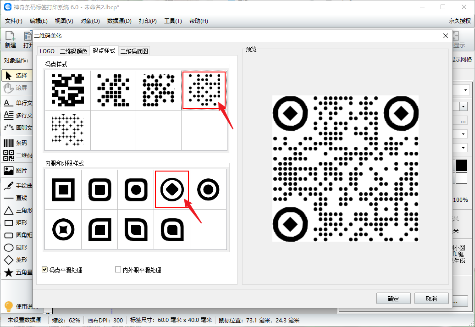Switch to the 二维码底图 tab
The image size is (475, 327).
click(x=134, y=51)
